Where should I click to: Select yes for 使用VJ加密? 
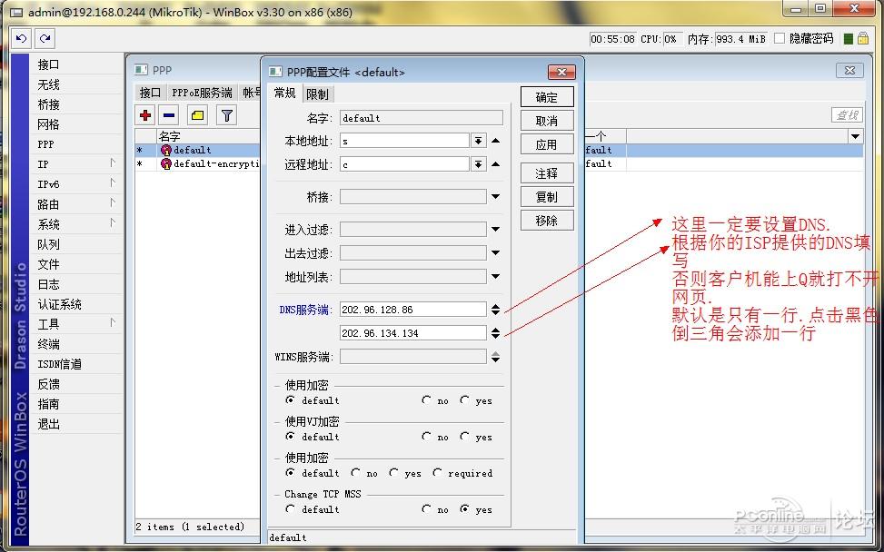pos(464,436)
